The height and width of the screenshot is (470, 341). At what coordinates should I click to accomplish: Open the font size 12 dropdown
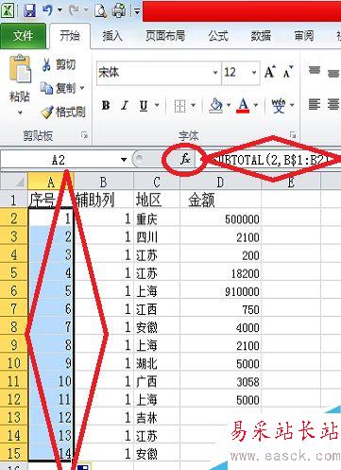(254, 73)
